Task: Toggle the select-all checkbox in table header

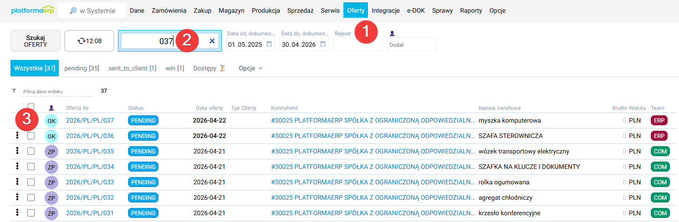Action: coord(31,107)
